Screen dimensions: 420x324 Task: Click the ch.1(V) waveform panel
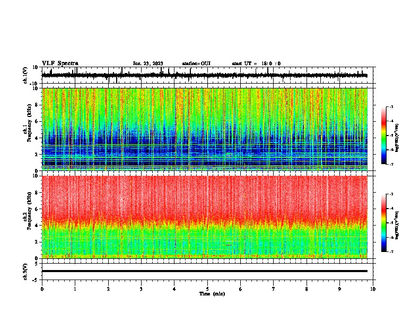click(x=207, y=75)
